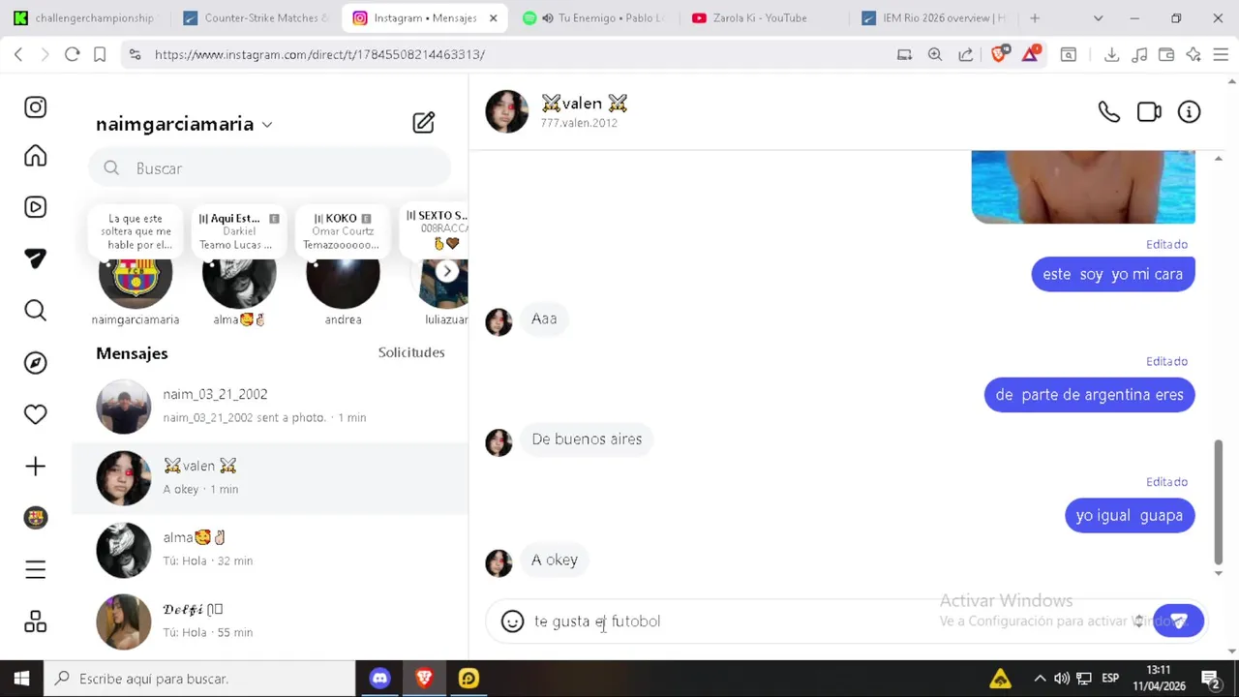Open the conversation information icon
This screenshot has height=697, width=1239.
tap(1189, 112)
